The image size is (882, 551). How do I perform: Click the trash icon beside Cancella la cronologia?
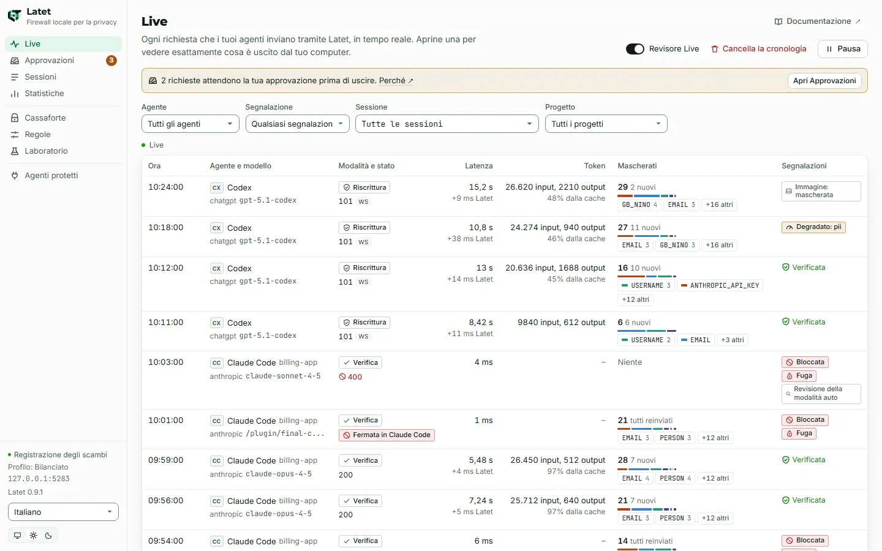point(714,49)
